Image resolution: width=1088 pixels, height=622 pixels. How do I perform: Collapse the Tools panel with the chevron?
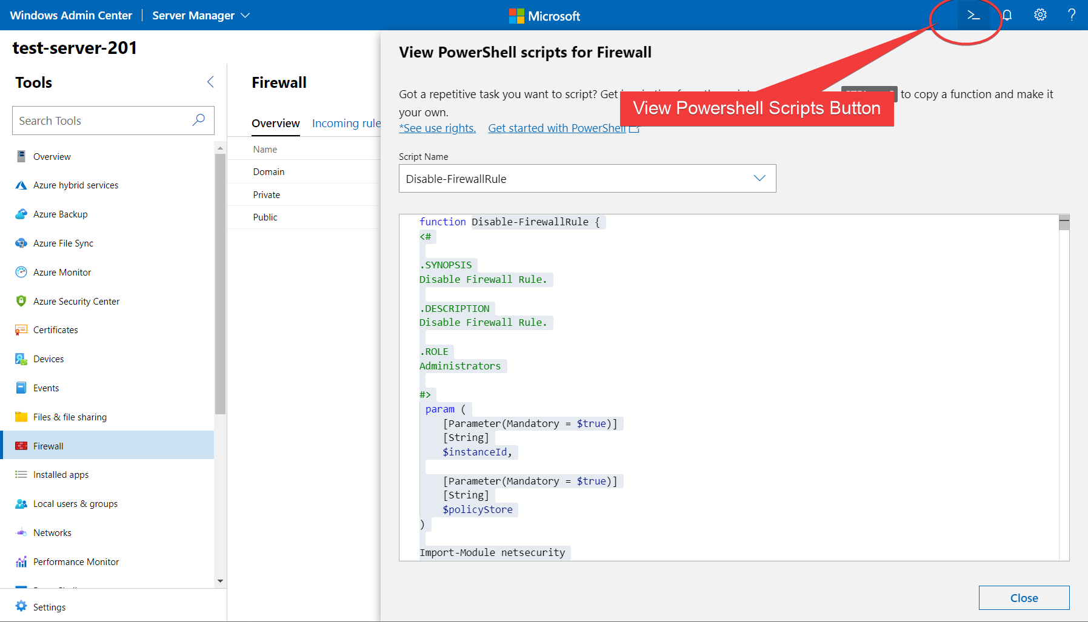[x=210, y=82]
